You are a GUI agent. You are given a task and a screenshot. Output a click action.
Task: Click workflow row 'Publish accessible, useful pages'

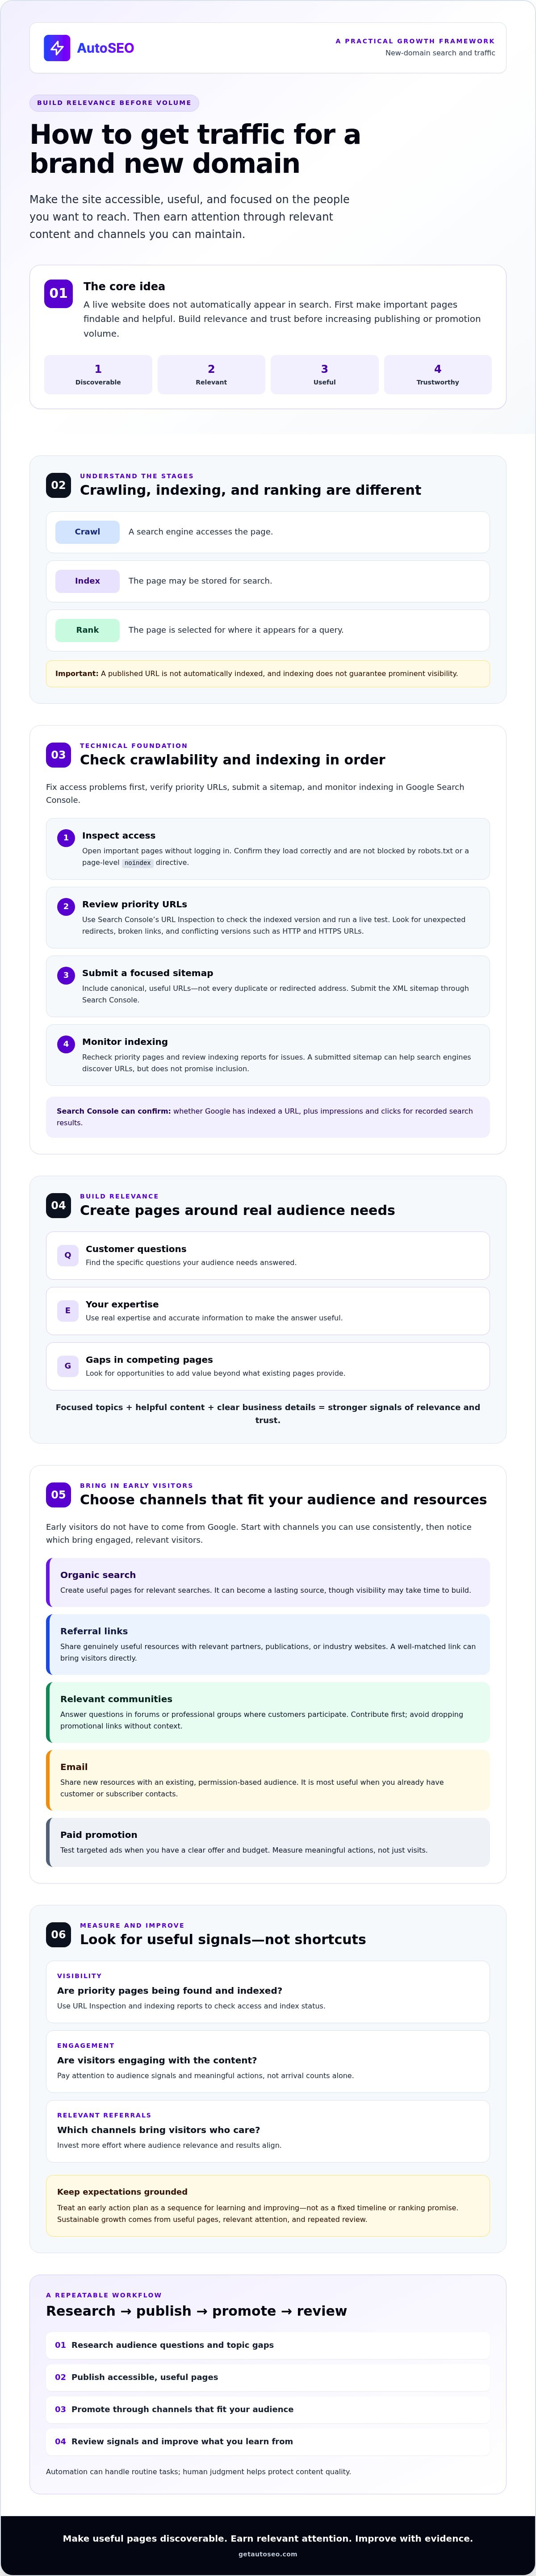(268, 2377)
